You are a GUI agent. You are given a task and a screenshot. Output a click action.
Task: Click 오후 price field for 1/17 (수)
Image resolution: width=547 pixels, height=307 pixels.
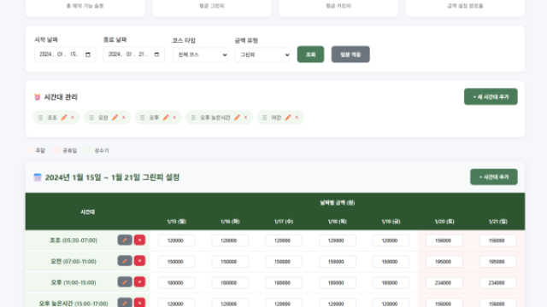coord(283,283)
